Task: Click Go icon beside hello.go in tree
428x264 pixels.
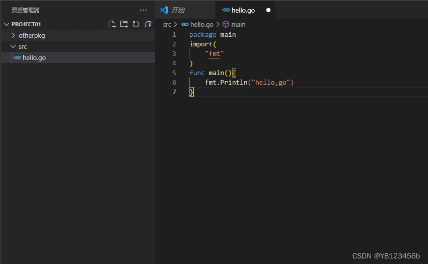Action: point(17,57)
